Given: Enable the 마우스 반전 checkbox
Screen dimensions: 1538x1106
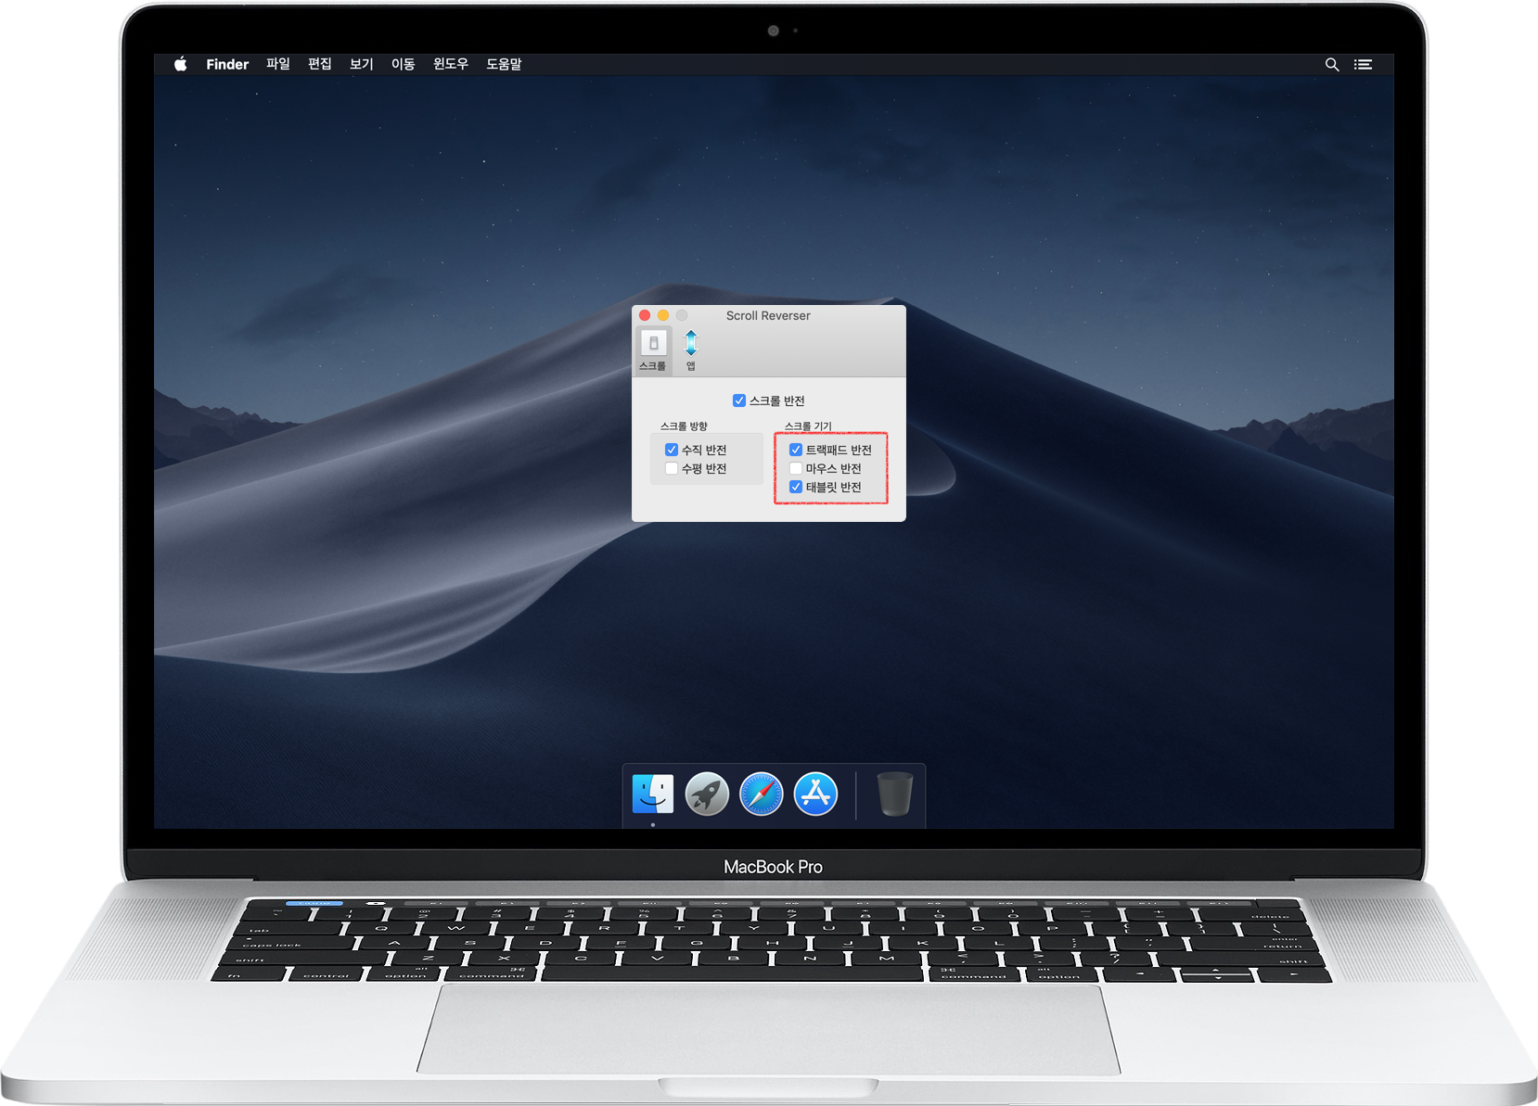Looking at the screenshot, I should point(796,468).
